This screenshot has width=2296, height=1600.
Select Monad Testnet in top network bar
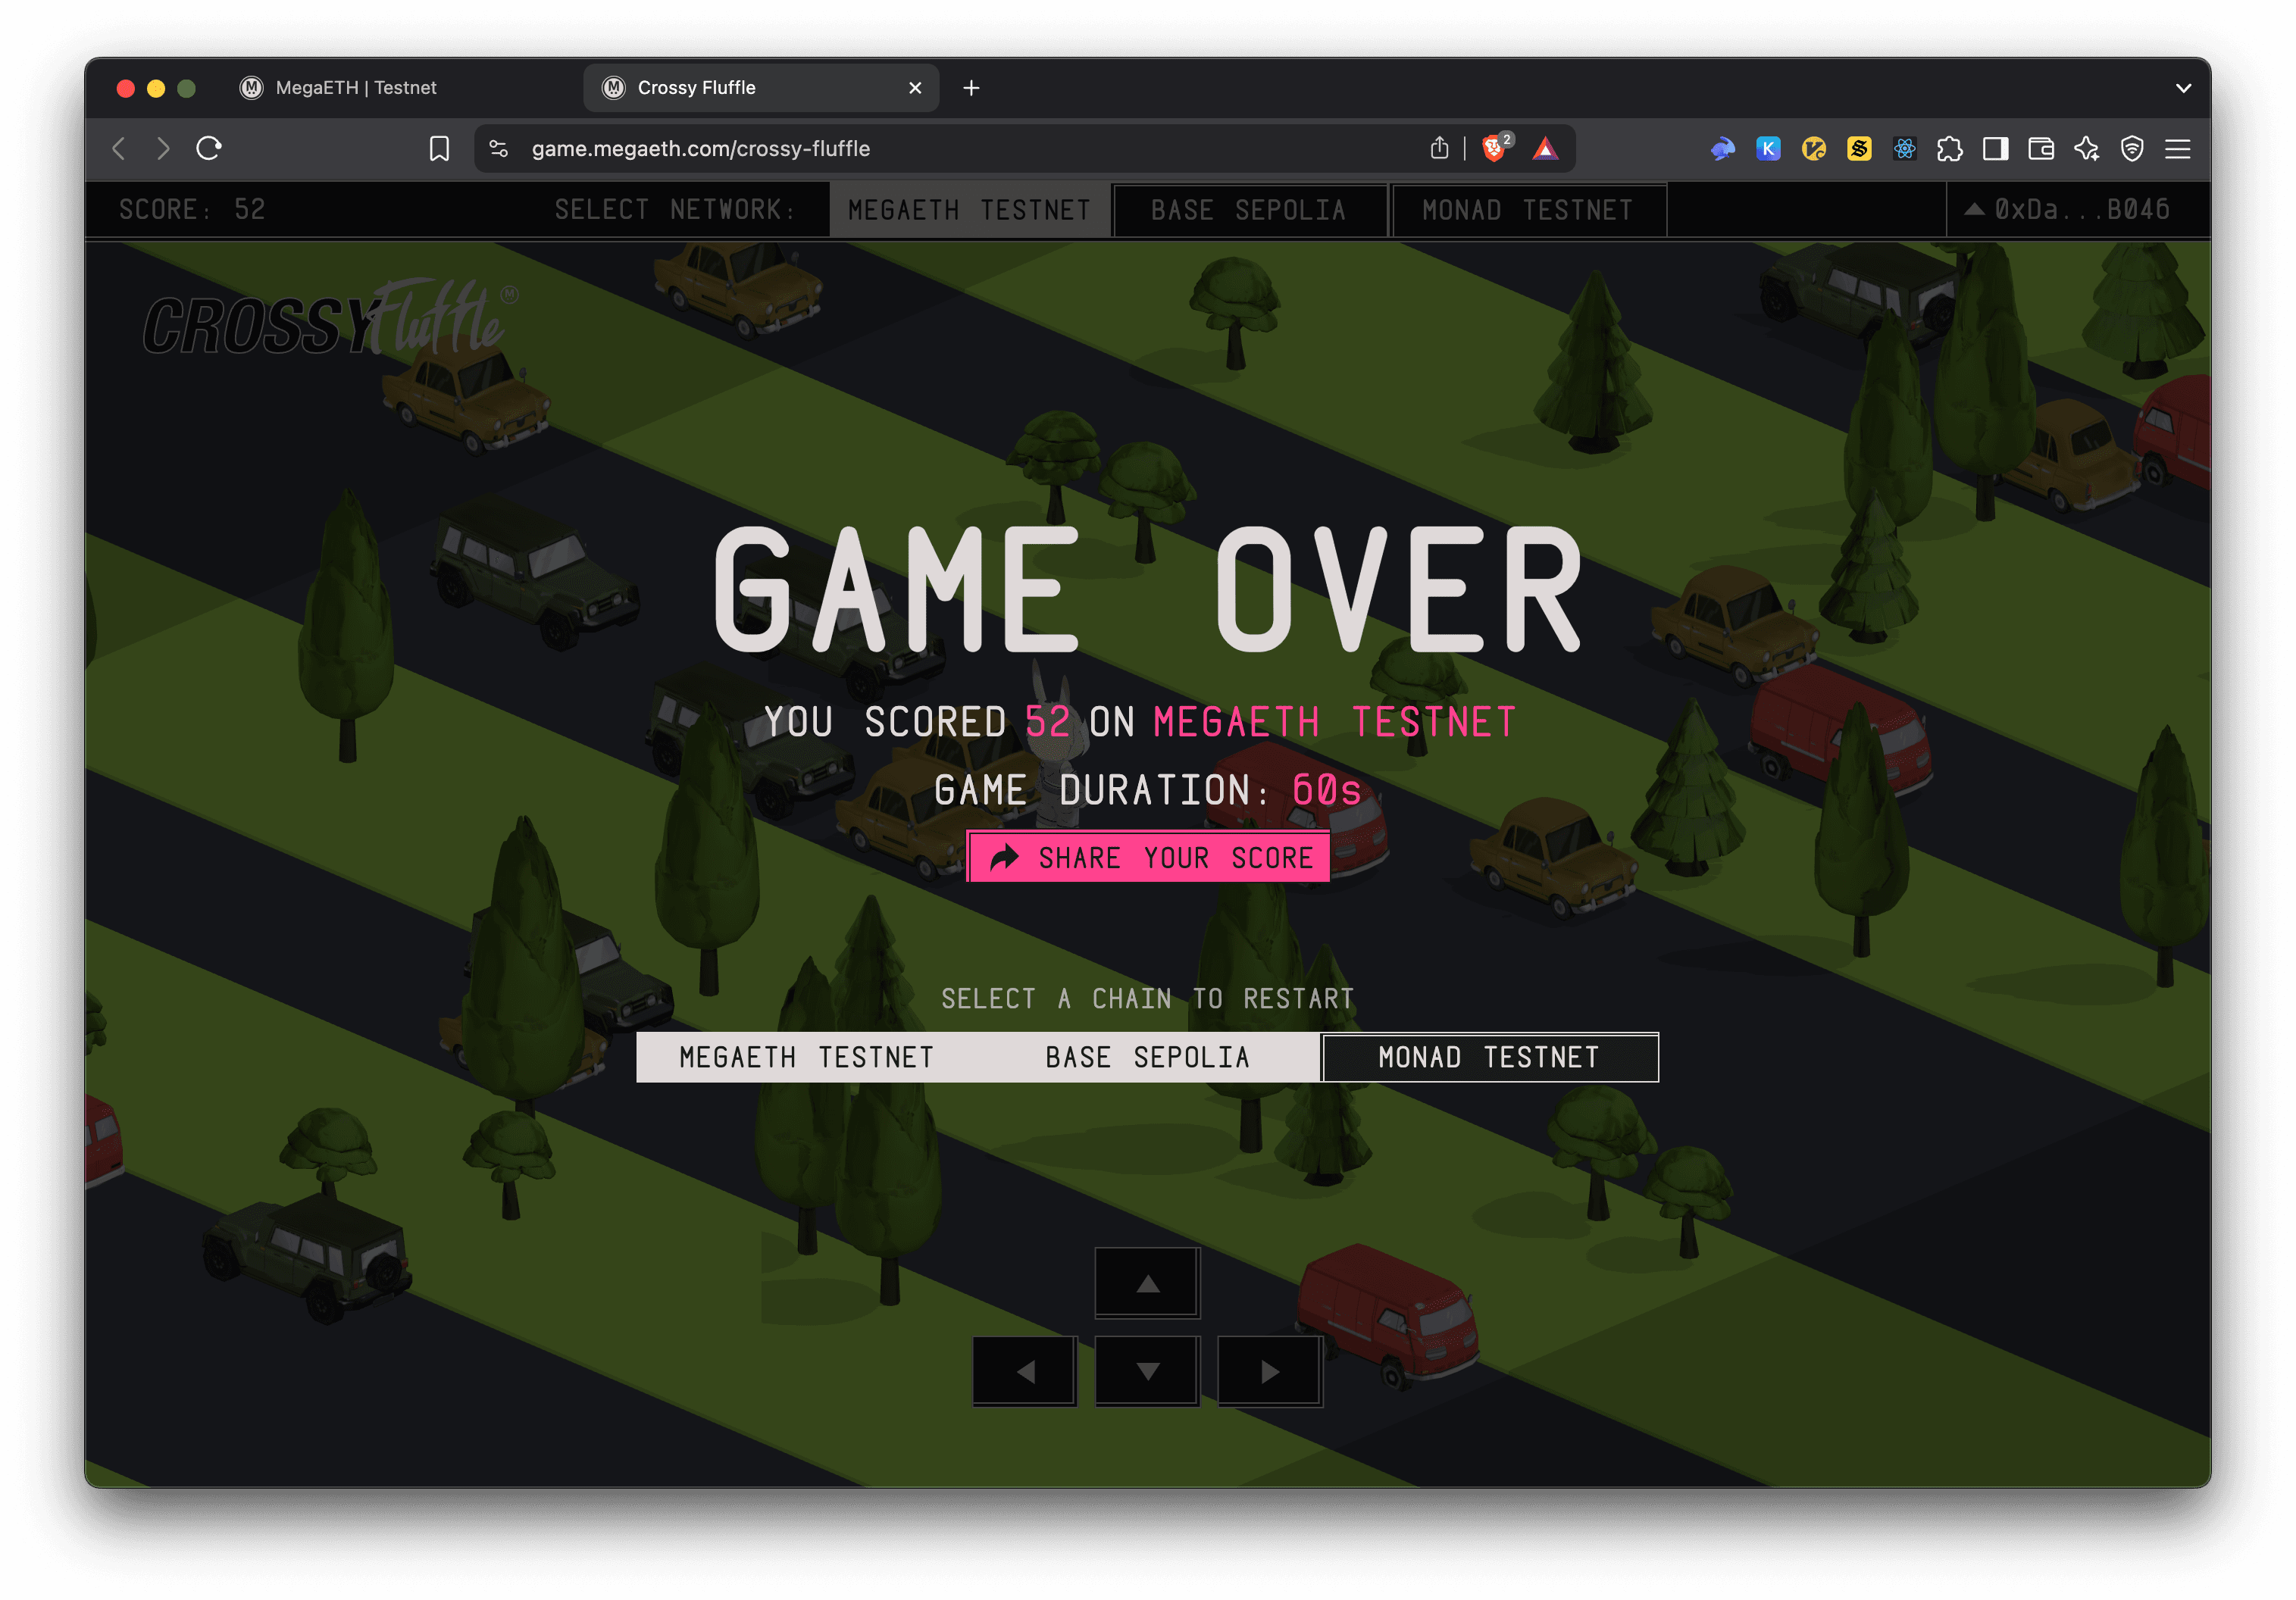point(1528,210)
